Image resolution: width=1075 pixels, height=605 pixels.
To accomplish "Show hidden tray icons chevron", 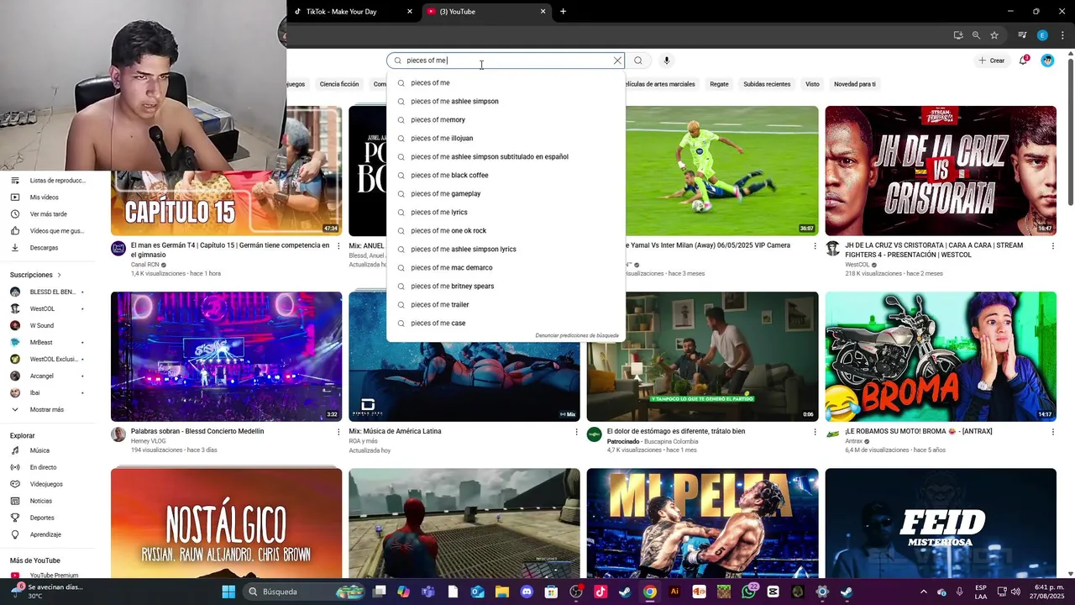I will pos(924,592).
